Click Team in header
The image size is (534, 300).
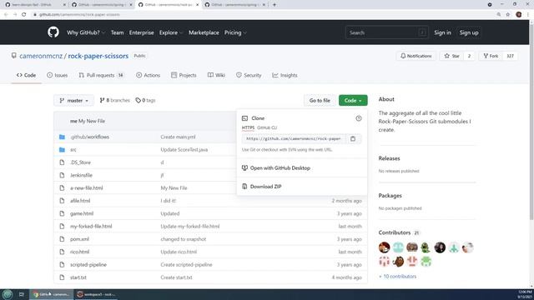coord(117,32)
